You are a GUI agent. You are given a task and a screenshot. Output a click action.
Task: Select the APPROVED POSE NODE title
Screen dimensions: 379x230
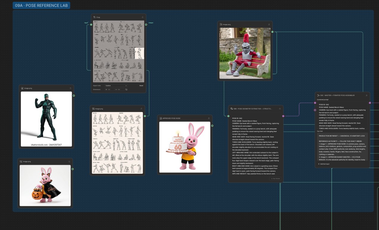point(171,118)
